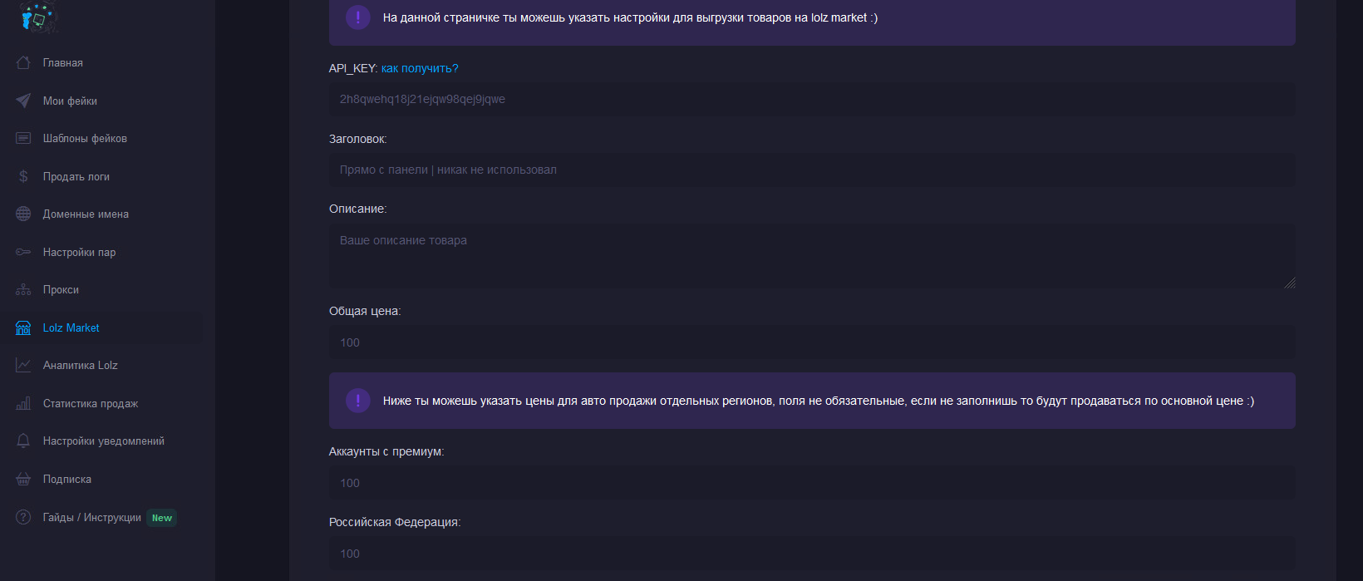The image size is (1363, 581).
Task: Click the dollar icon for Продать логи
Action: click(23, 176)
